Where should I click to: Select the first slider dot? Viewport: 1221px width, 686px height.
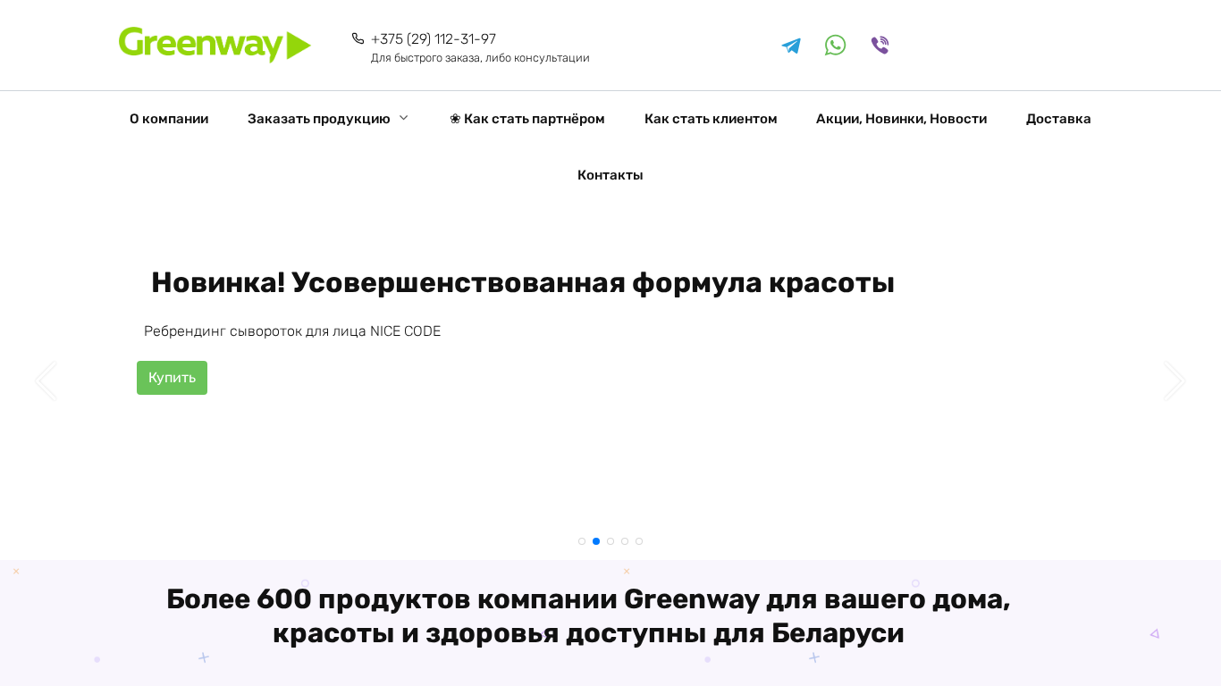582,541
